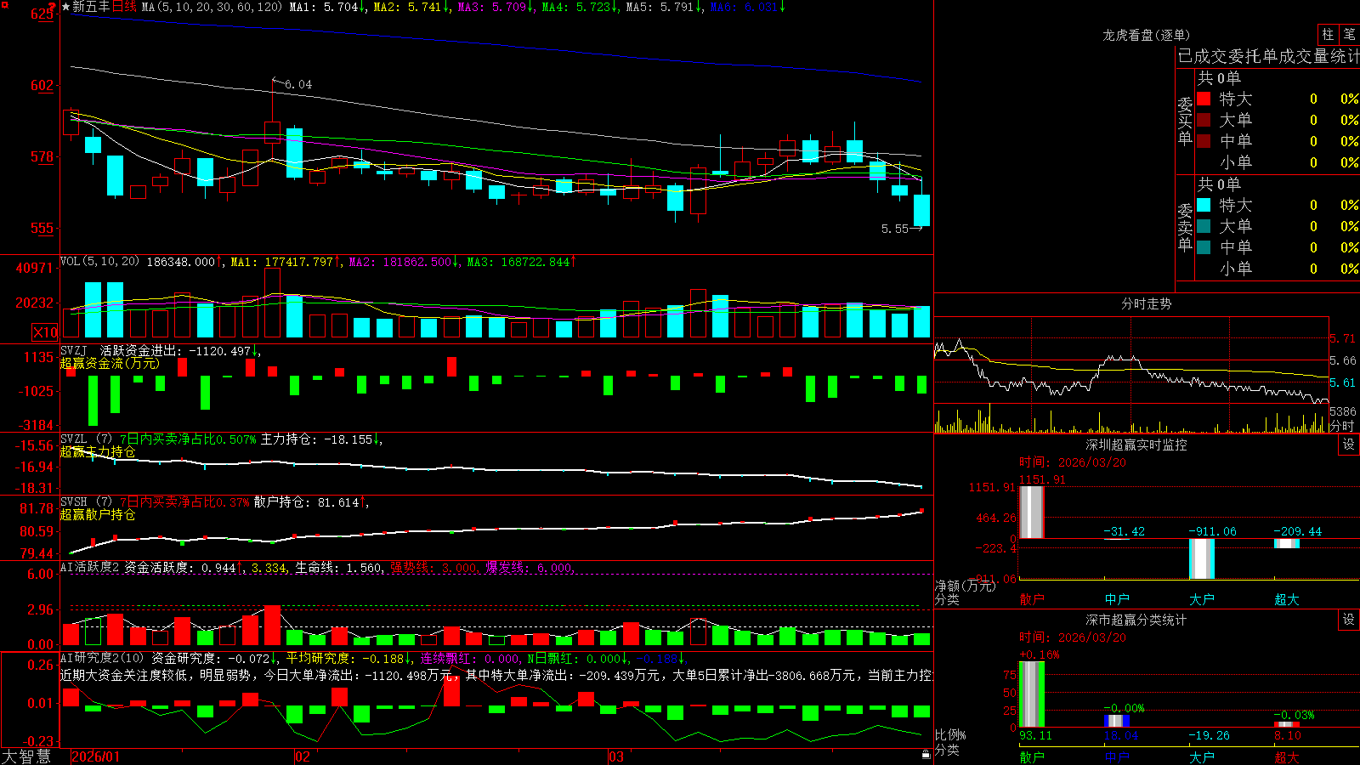Image resolution: width=1360 pixels, height=765 pixels.
Task: Click the teal 中单 sell swatch
Action: click(1204, 247)
